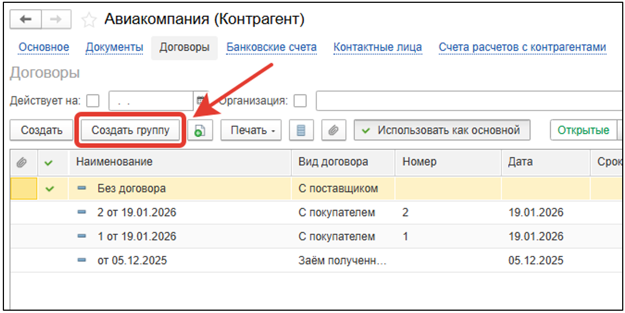
Task: Click the "Создать группу" button
Action: [130, 130]
